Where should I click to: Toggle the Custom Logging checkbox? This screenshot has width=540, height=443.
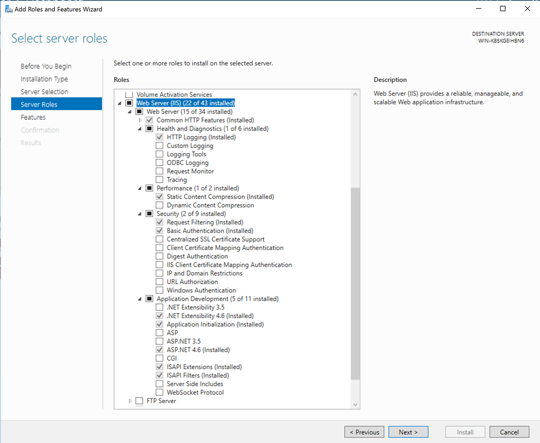[159, 146]
